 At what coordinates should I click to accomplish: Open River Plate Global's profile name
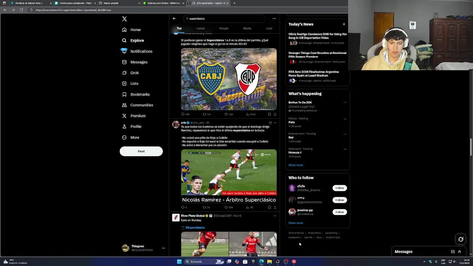click(193, 216)
